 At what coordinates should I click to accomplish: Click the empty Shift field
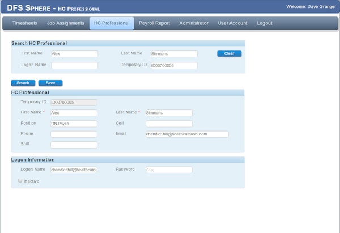click(74, 145)
